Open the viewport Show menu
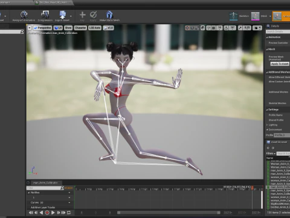Image resolution: width=290 pixels, height=218 pixels. tap(68, 28)
